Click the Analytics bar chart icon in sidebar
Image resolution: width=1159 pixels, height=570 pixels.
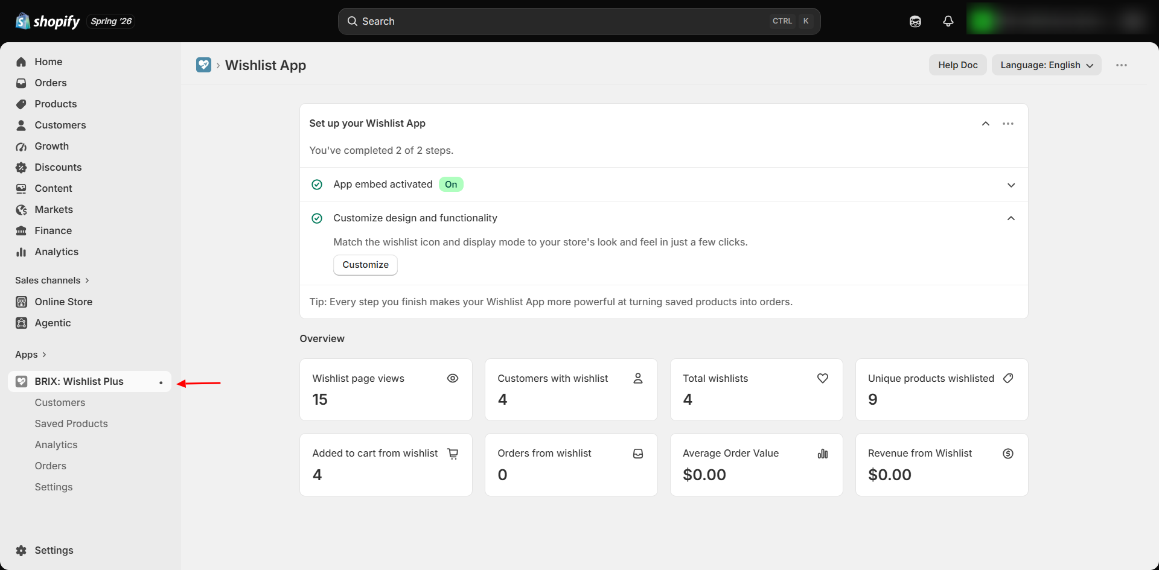pyautogui.click(x=21, y=252)
